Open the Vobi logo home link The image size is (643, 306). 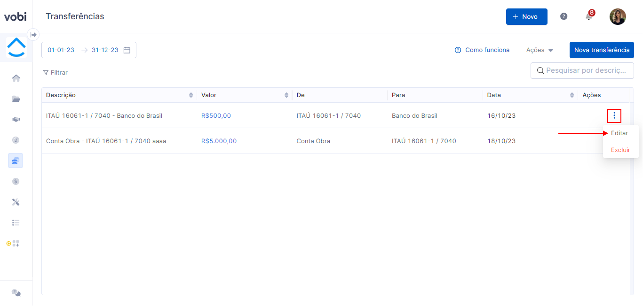coord(16,17)
